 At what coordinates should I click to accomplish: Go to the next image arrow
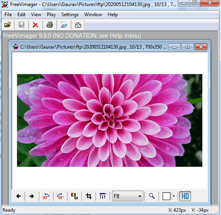pos(31,196)
